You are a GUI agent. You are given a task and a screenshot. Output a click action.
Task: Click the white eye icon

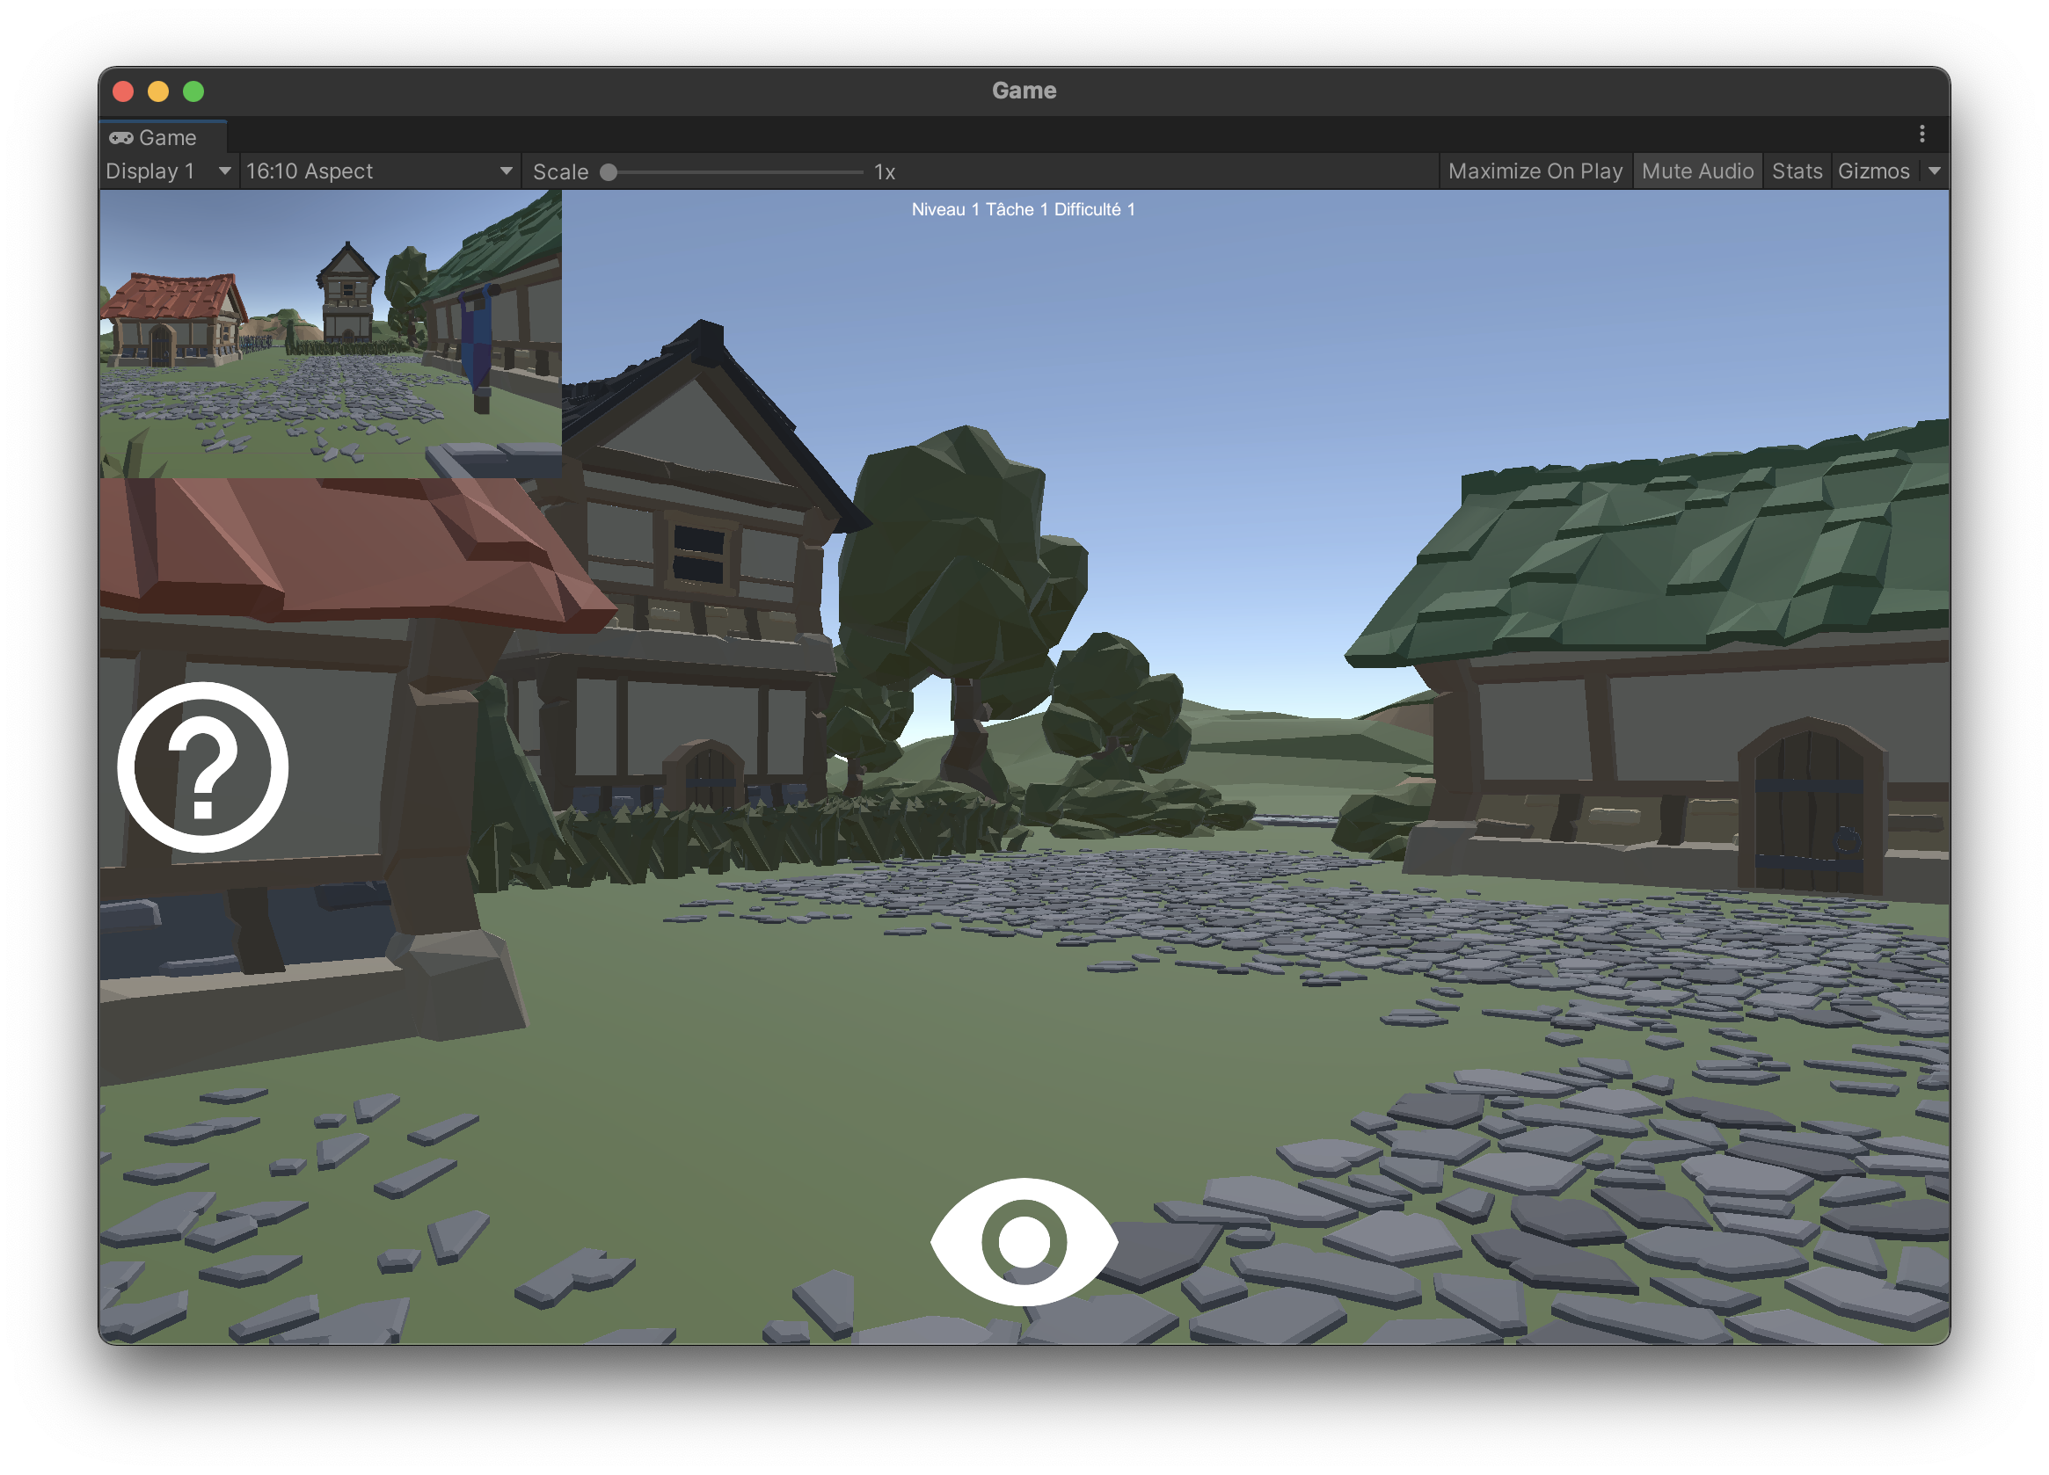(1024, 1241)
